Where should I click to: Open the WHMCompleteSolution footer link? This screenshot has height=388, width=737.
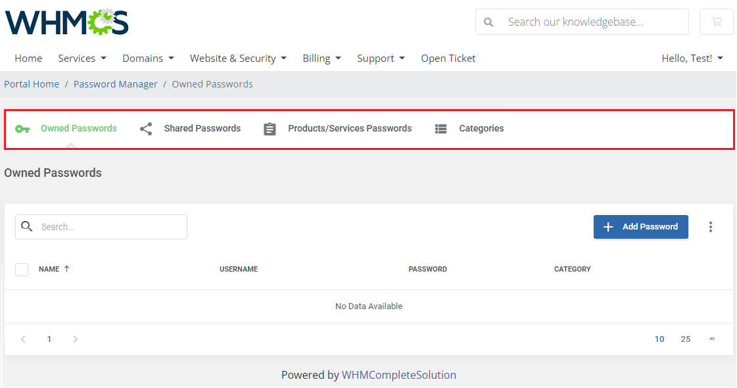coord(398,375)
